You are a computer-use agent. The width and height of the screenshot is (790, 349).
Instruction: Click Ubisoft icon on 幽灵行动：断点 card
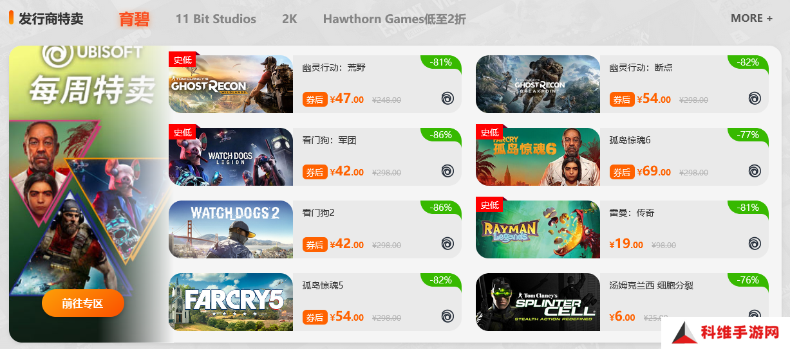(x=755, y=98)
